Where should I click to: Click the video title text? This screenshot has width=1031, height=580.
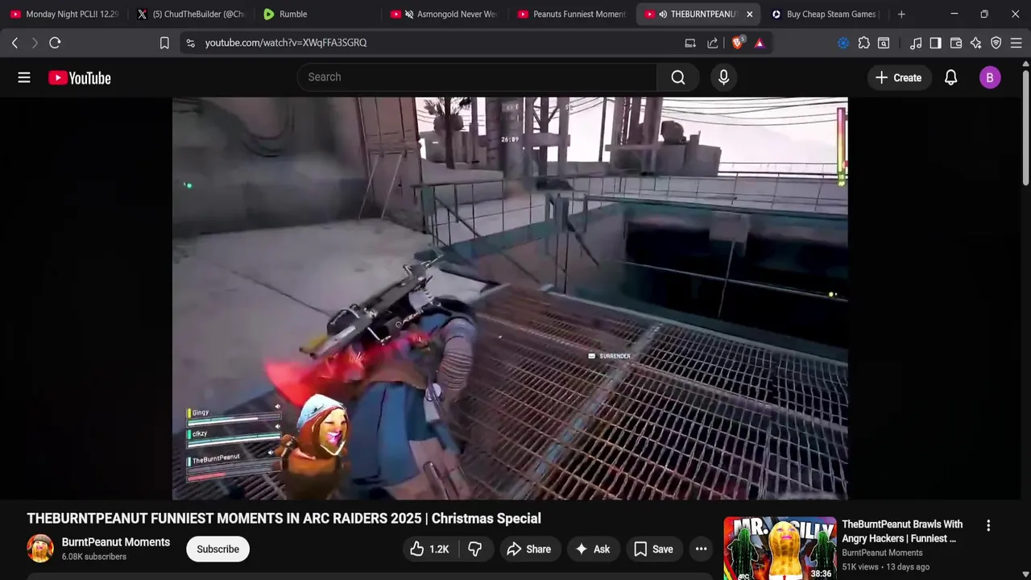[x=284, y=519]
